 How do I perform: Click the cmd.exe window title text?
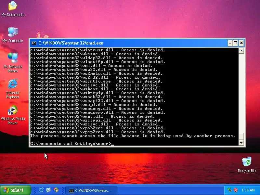click(71, 43)
